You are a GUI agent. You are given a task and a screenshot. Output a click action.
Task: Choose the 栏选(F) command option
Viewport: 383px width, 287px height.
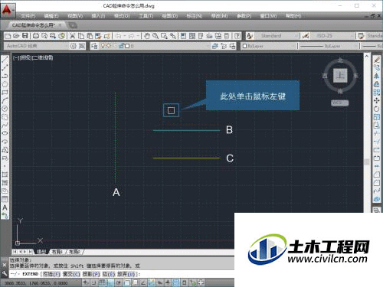(x=51, y=274)
